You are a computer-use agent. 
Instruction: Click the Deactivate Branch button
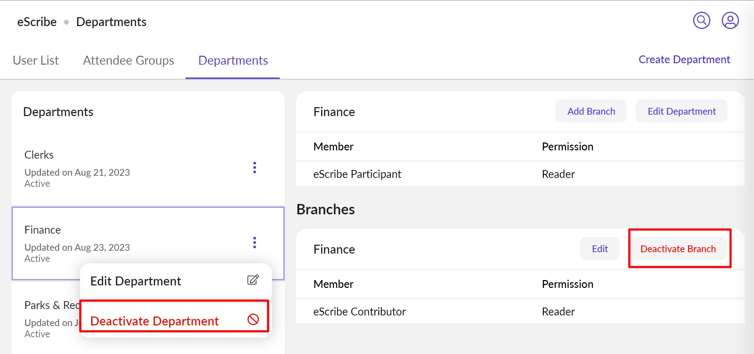pos(678,249)
